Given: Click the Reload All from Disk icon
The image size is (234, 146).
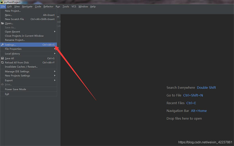Looking at the screenshot, I should tap(2, 62).
